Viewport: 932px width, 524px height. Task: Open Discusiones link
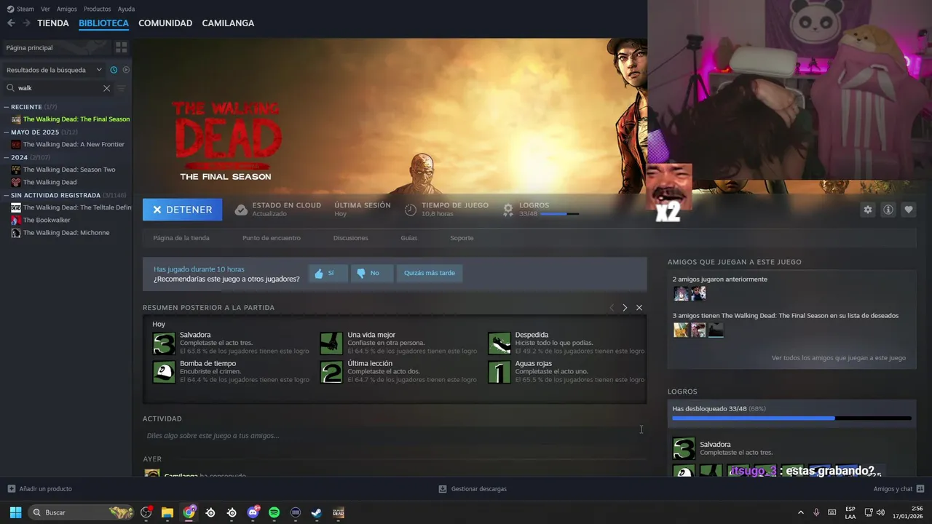351,238
